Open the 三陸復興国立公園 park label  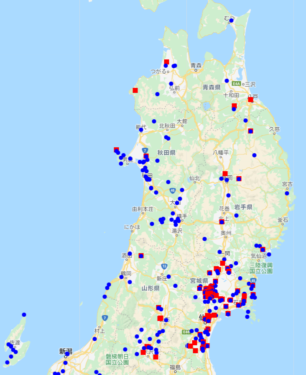pyautogui.click(x=261, y=268)
